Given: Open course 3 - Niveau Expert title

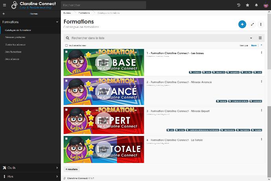Looking at the screenshot, I should click(x=178, y=111).
